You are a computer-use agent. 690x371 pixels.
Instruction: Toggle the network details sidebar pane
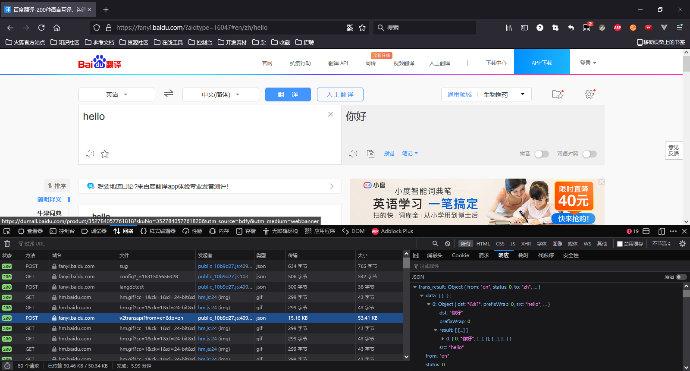pos(416,255)
